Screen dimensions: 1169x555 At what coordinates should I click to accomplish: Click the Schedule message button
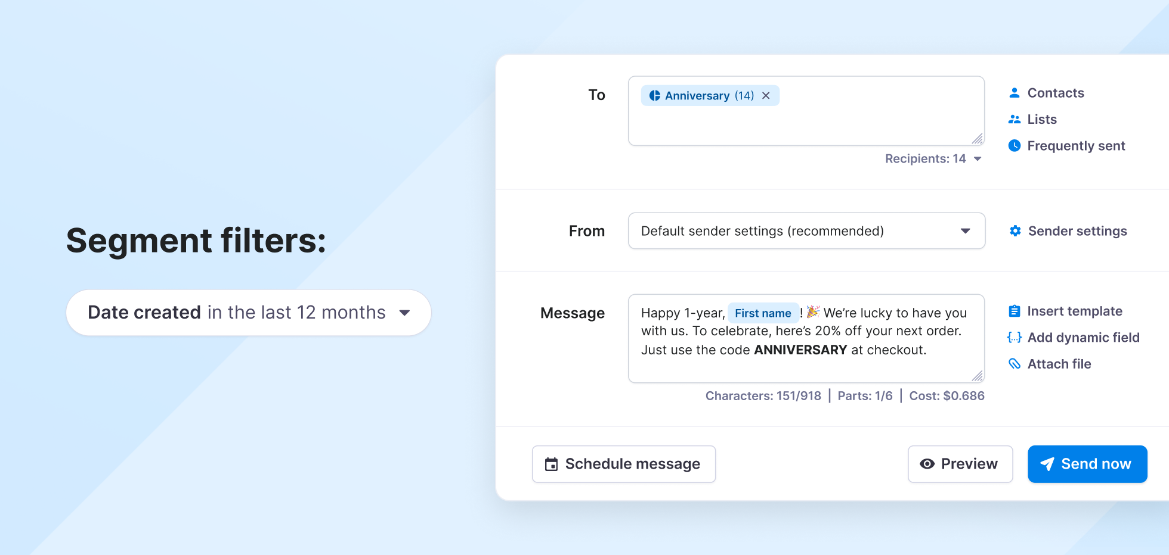(x=624, y=464)
